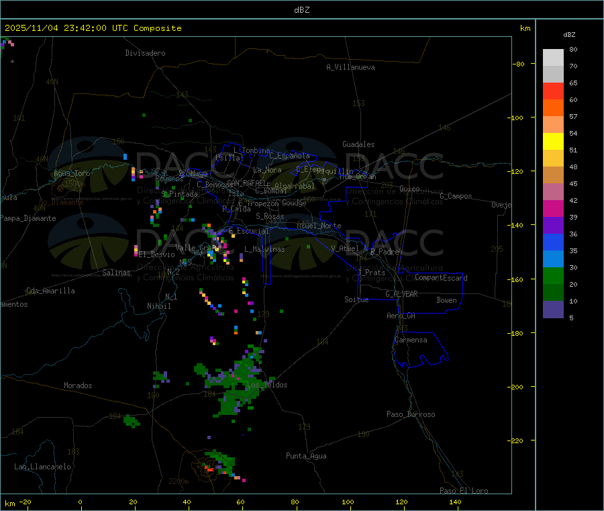This screenshot has width=604, height=511.
Task: Click the Guadales map label
Action: (358, 144)
